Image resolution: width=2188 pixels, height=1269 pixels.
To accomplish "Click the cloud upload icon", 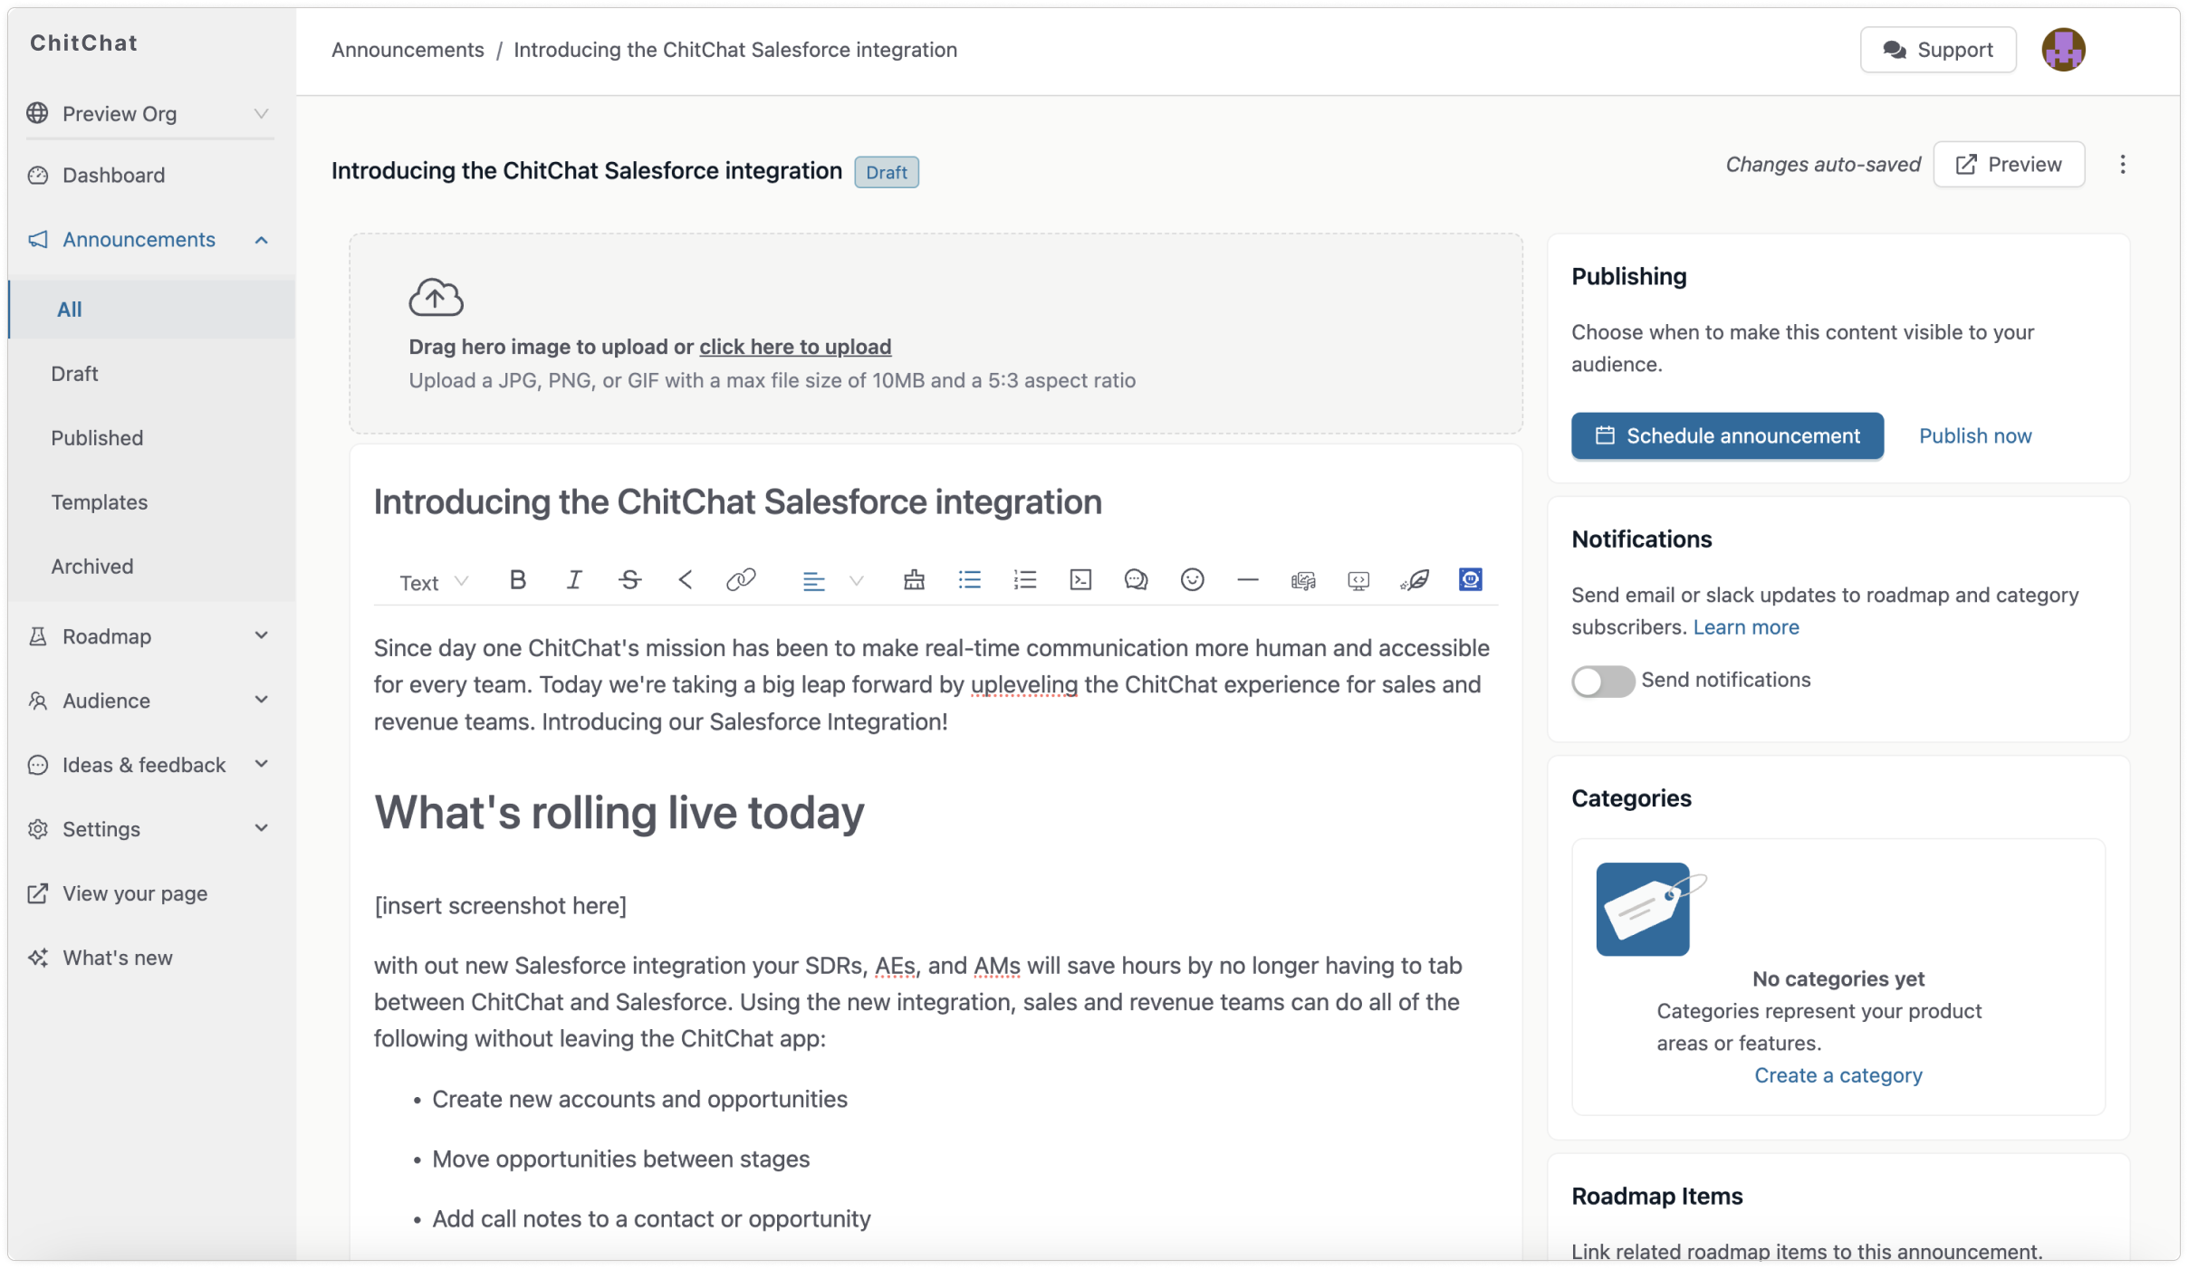I will (436, 297).
